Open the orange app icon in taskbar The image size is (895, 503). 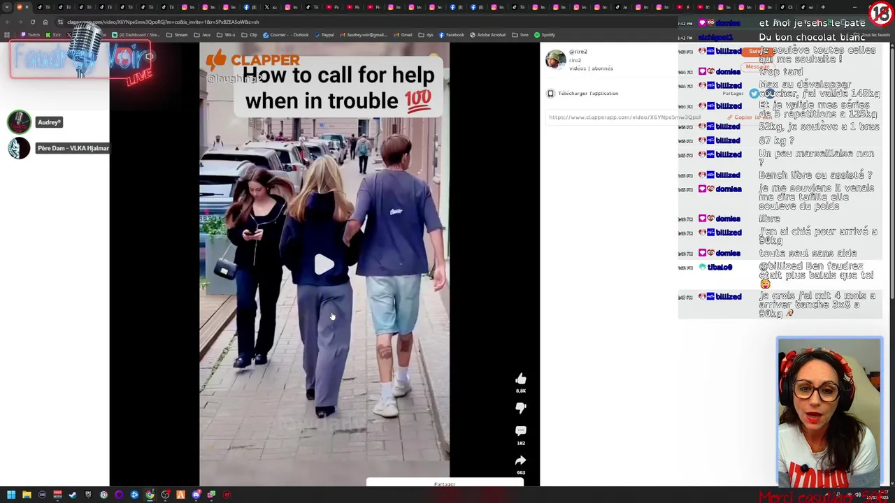point(180,495)
